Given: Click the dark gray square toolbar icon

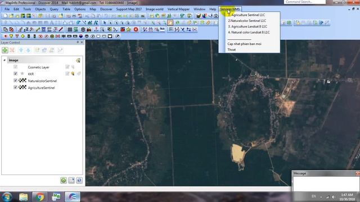Looking at the screenshot, I should (70, 29).
